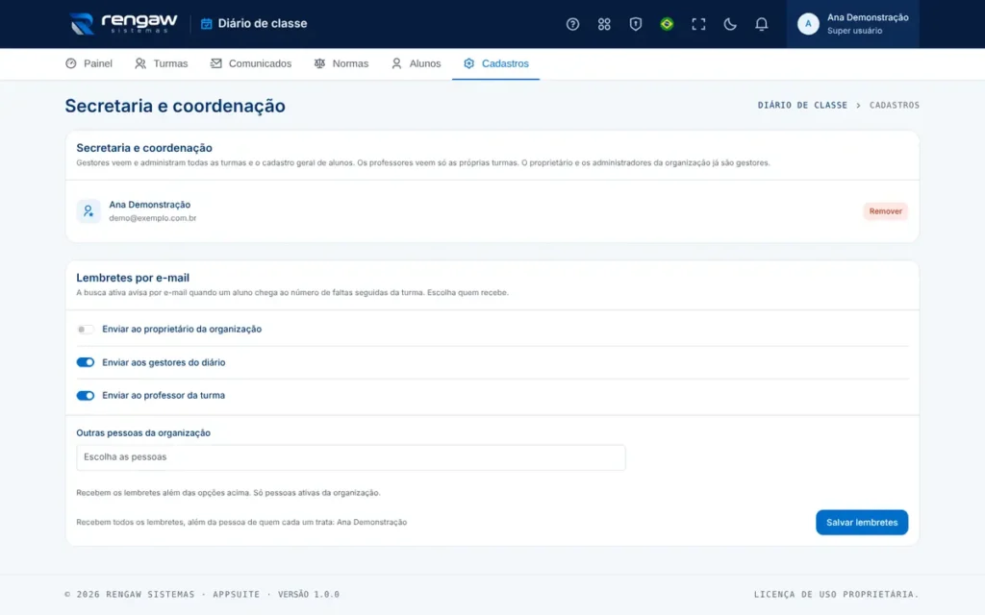Open the help question mark icon
This screenshot has height=615, width=985.
coord(572,24)
